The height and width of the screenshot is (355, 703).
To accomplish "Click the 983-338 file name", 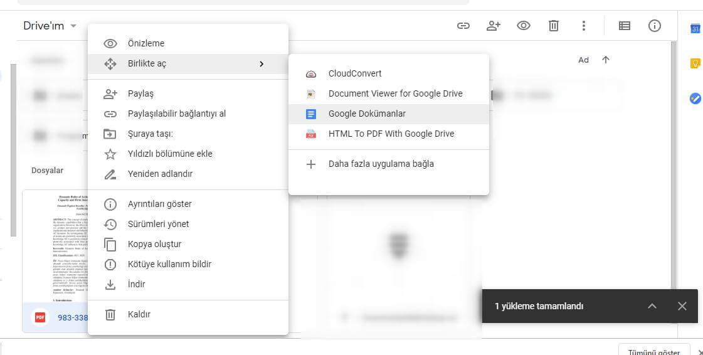I will coord(73,318).
